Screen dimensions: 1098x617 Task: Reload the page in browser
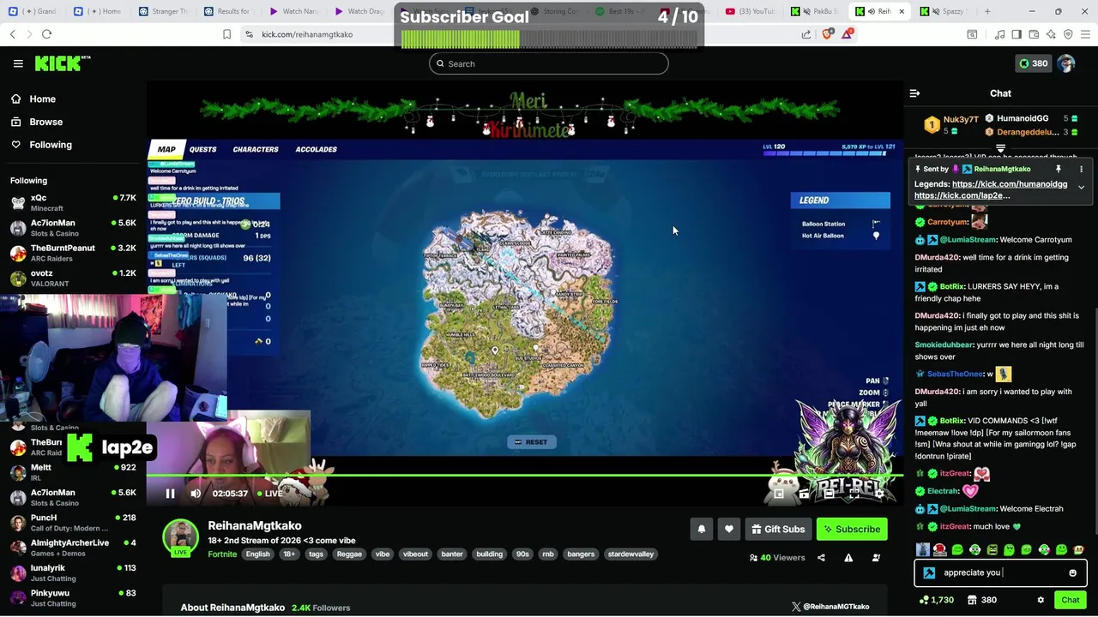click(x=46, y=34)
